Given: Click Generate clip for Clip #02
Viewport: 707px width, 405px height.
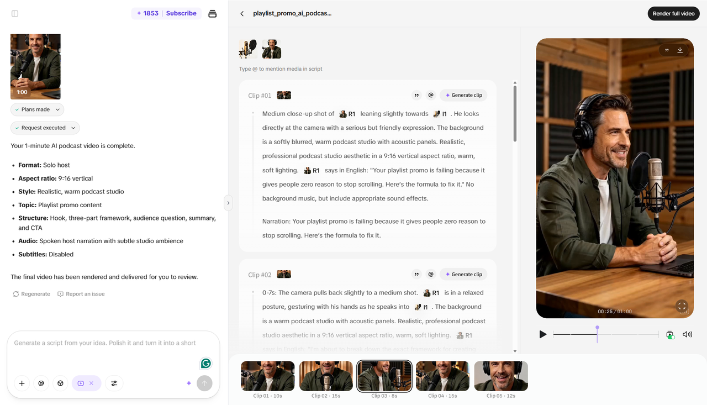Looking at the screenshot, I should pyautogui.click(x=463, y=274).
